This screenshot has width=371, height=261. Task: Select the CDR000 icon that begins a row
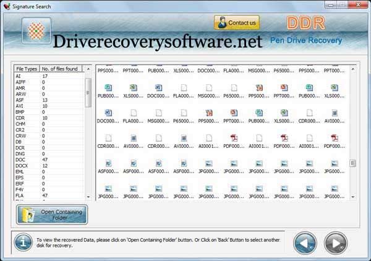point(108,138)
